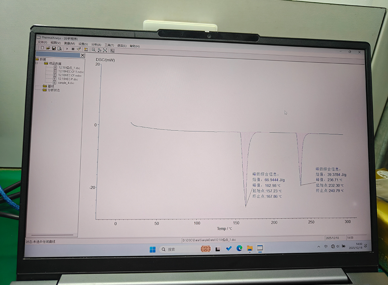The width and height of the screenshot is (388, 285).
Task: Open the 测量(M) menu
Action: [x=69, y=43]
